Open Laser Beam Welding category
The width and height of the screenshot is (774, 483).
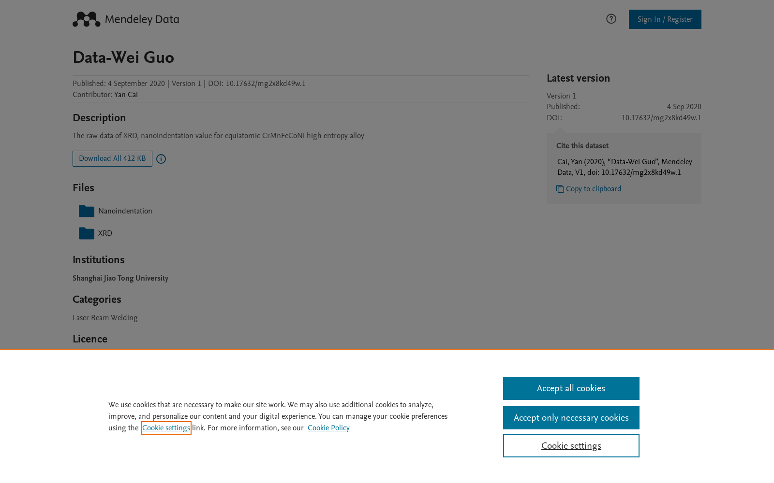105,318
